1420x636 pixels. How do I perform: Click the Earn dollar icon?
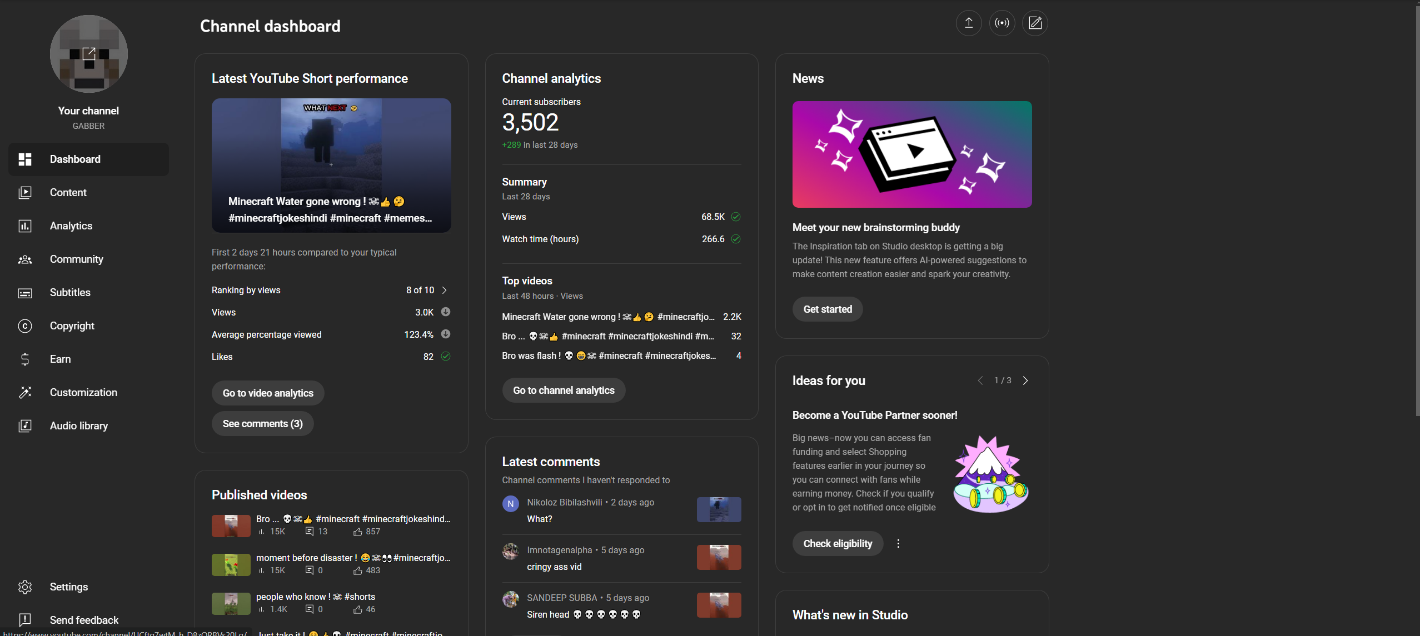25,359
